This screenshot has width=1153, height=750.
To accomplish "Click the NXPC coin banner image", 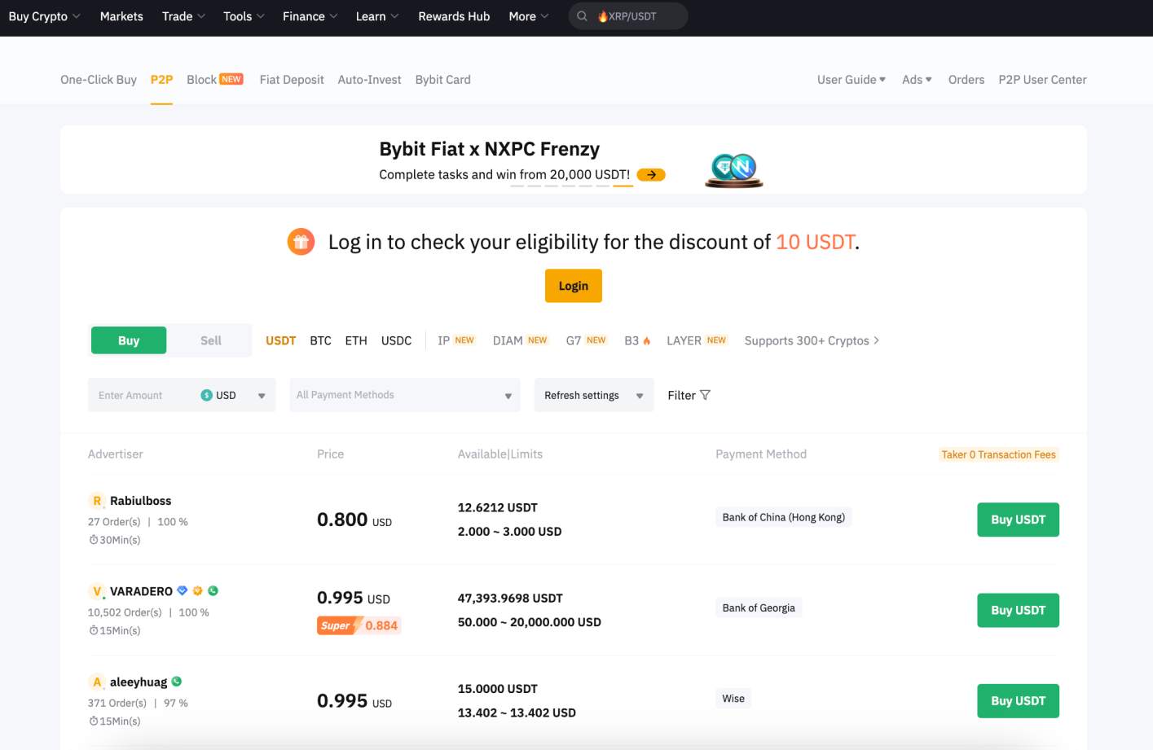I will [x=733, y=169].
